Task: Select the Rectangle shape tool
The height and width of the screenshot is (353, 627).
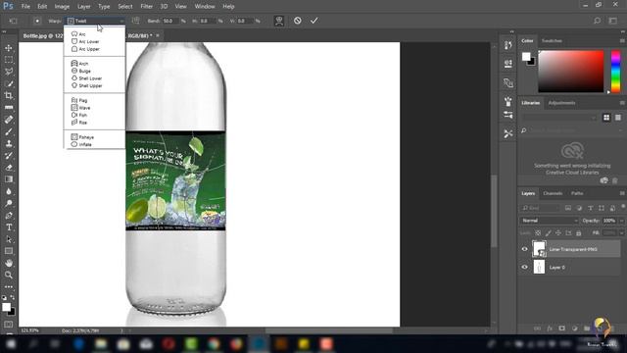Action: pos(9,251)
